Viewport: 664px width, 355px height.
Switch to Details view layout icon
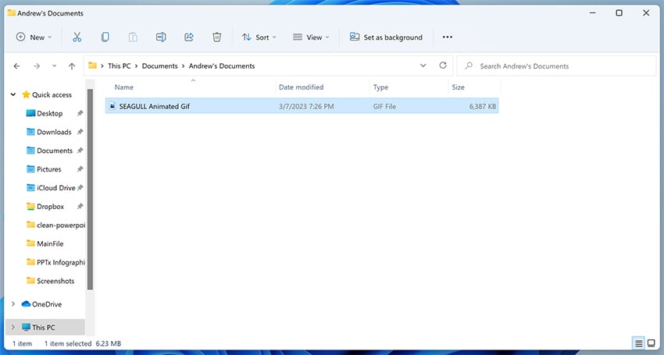(638, 343)
